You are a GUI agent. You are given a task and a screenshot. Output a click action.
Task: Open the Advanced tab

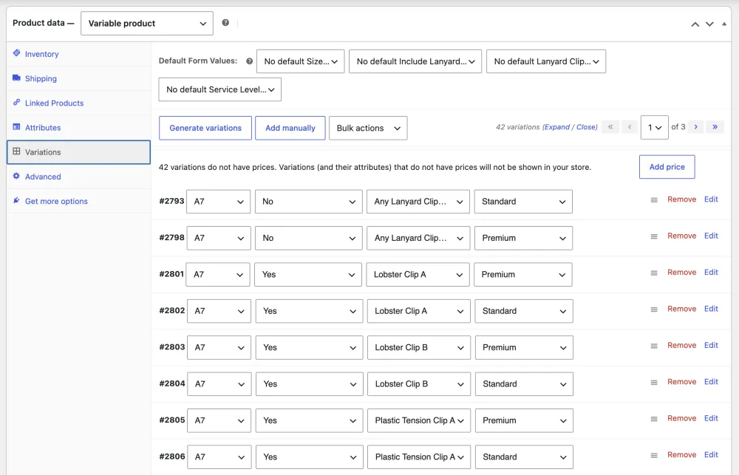click(x=79, y=177)
